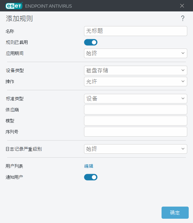
Task: Click the chevron arrow of 应用期间 combo
Action: tap(183, 53)
